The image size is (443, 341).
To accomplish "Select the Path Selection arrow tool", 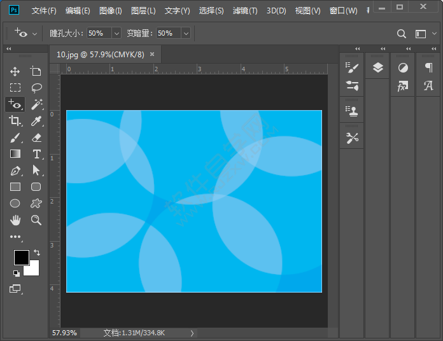I will (36, 170).
